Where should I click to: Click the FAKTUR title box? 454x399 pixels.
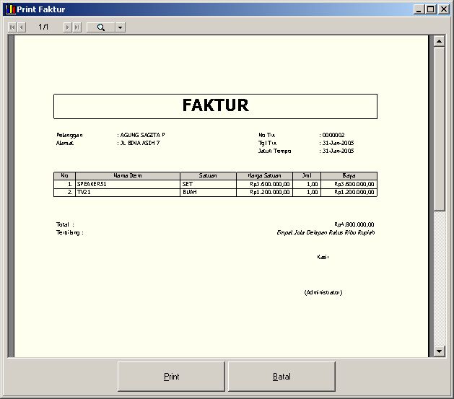[215, 106]
